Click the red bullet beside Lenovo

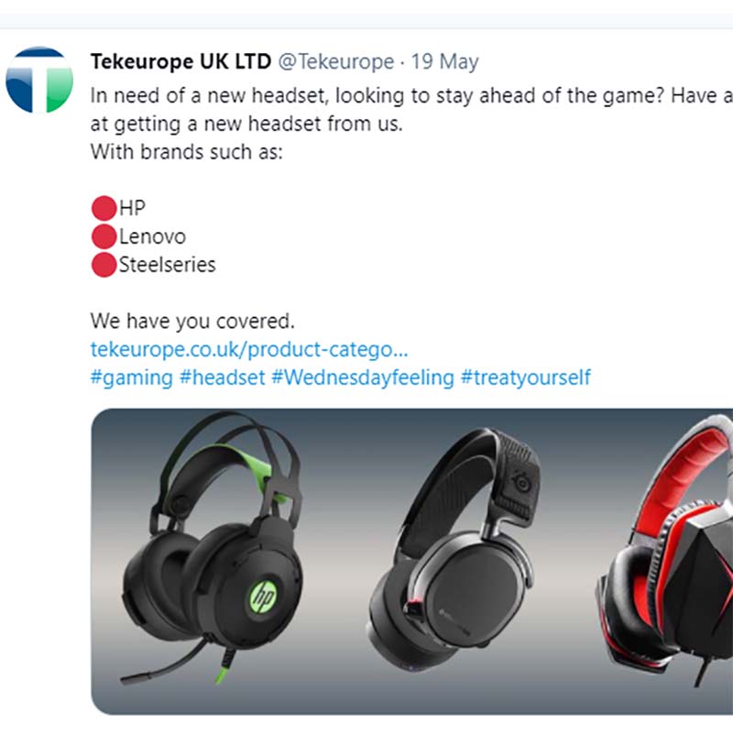104,236
